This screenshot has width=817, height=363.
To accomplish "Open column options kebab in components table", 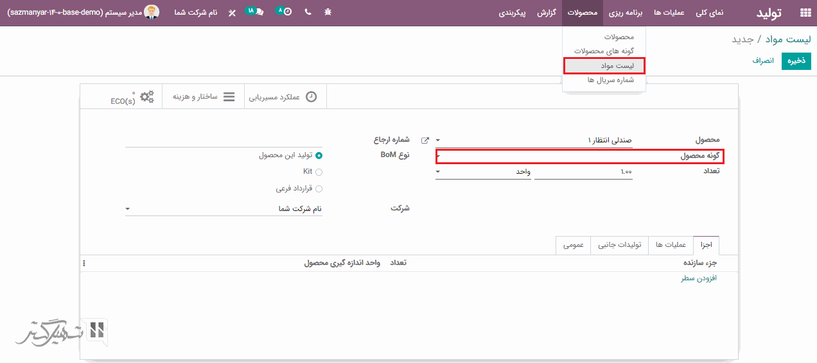I will click(84, 263).
